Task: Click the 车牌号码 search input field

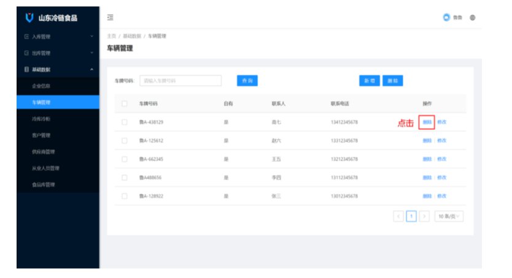Action: pos(180,81)
